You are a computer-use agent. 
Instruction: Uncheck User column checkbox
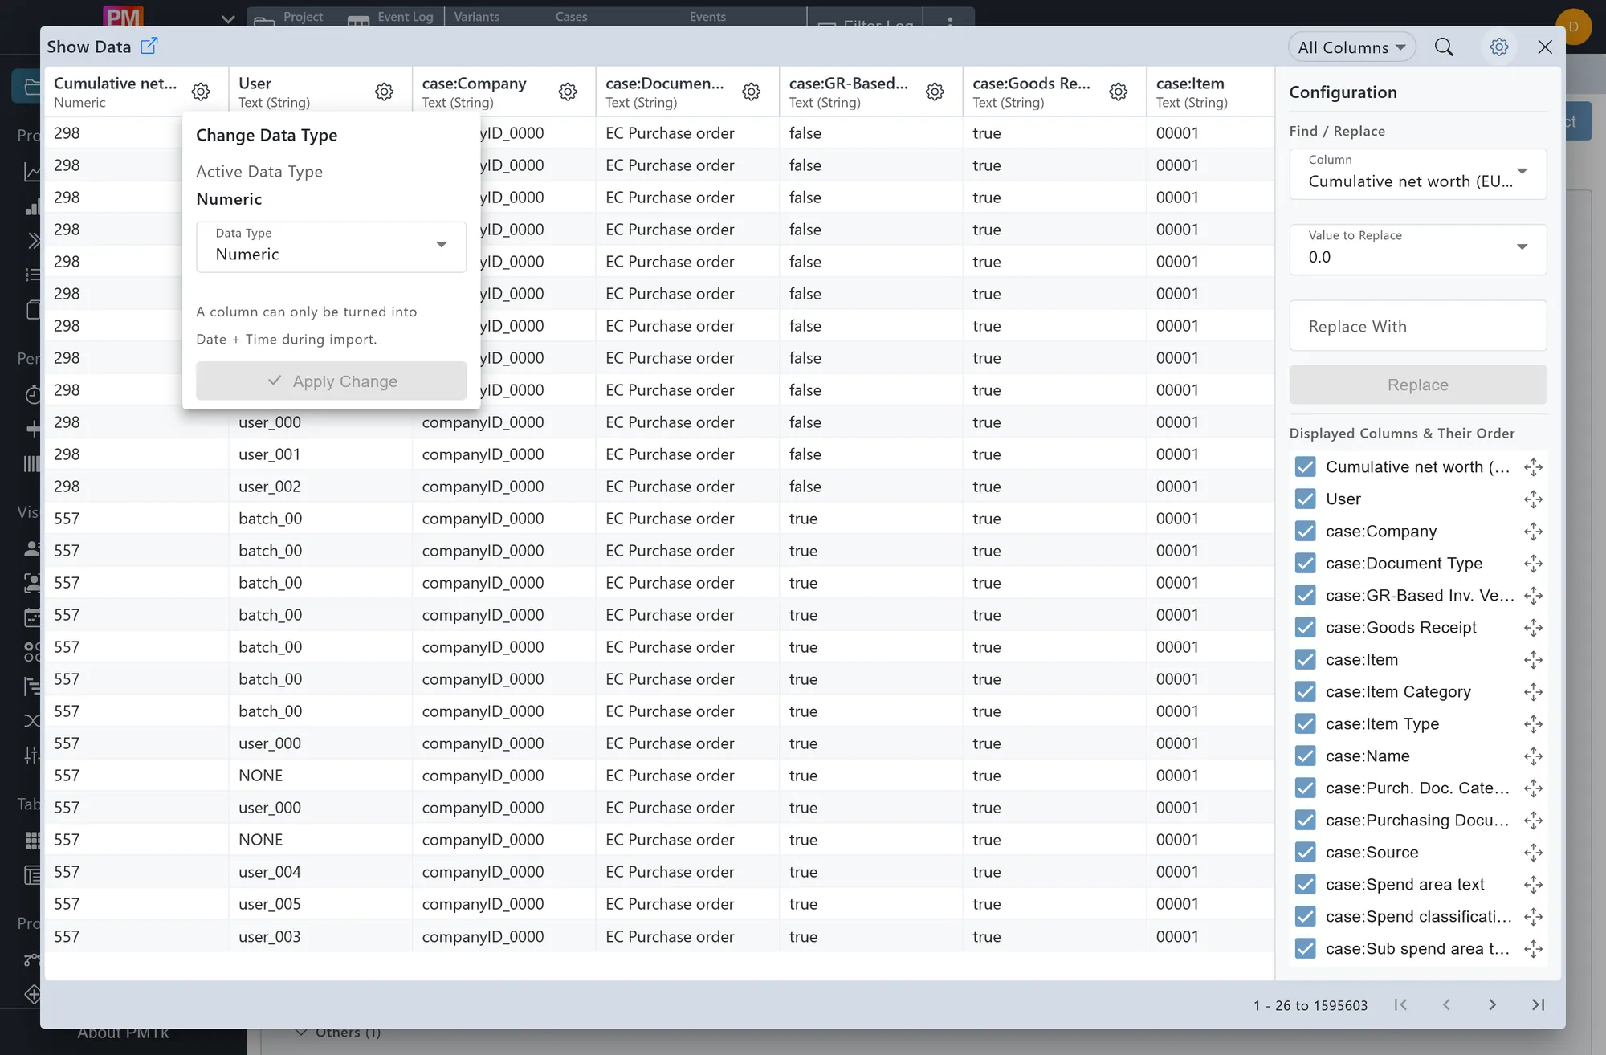tap(1306, 499)
